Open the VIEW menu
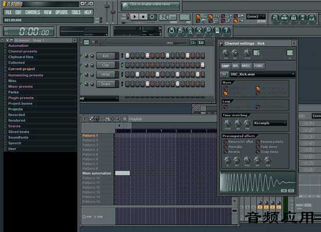321x232 pixels. [48, 12]
